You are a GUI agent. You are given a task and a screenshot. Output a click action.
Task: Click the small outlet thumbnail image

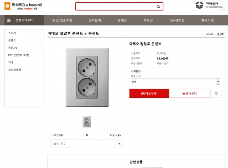[x=87, y=122]
